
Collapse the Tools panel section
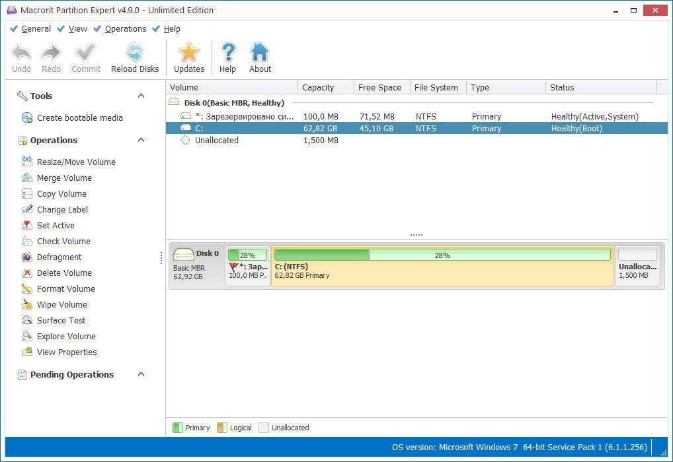(141, 96)
